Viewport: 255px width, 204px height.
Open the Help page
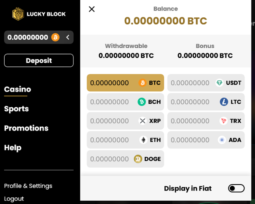[13, 148]
